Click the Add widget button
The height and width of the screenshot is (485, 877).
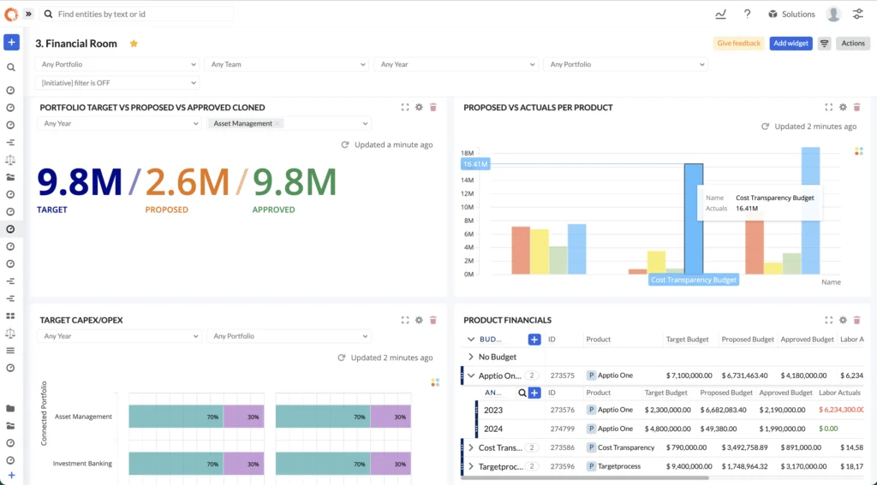tap(790, 44)
